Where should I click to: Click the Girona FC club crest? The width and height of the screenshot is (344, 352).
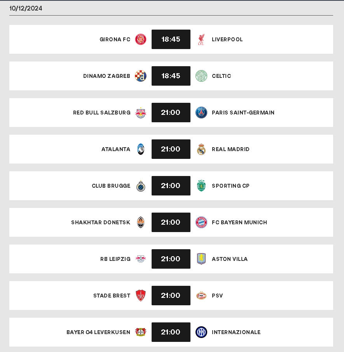click(140, 39)
